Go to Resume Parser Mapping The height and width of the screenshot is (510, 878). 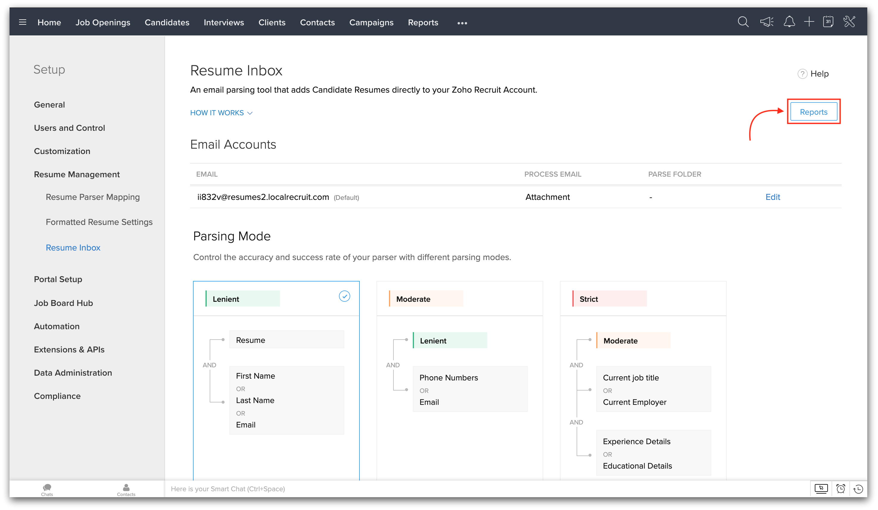point(93,197)
